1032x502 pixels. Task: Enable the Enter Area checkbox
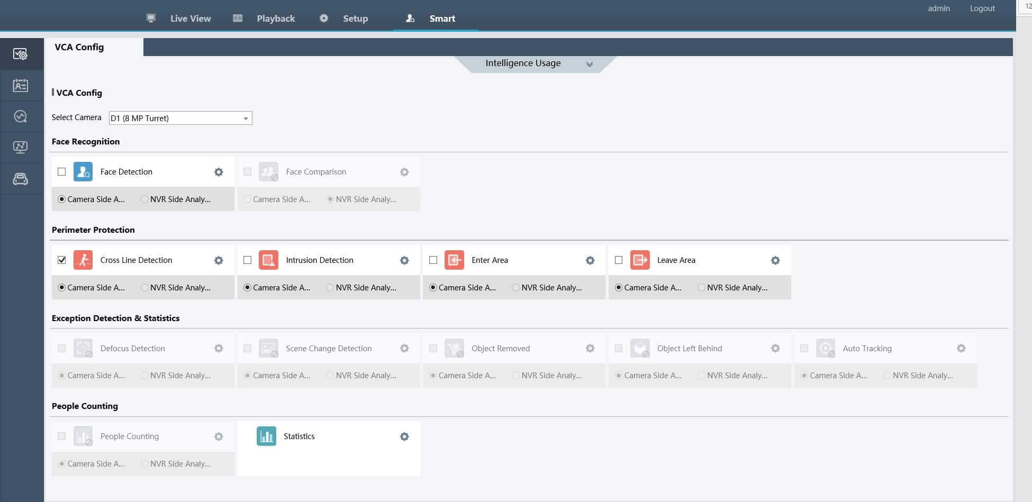433,260
